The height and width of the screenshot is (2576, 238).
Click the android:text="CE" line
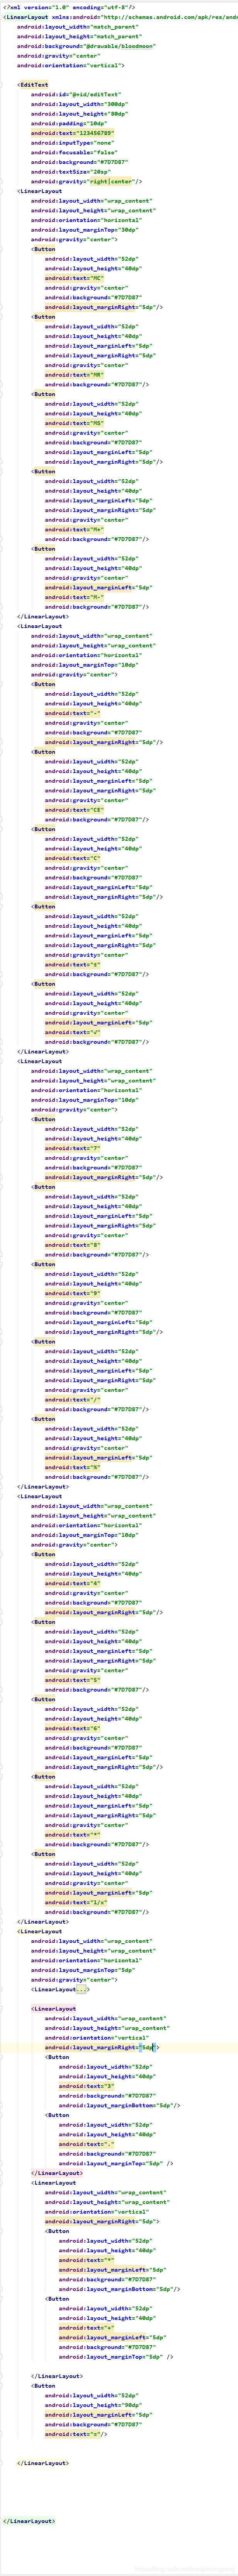[74, 810]
